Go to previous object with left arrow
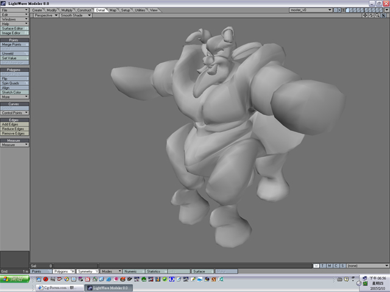 335,10
